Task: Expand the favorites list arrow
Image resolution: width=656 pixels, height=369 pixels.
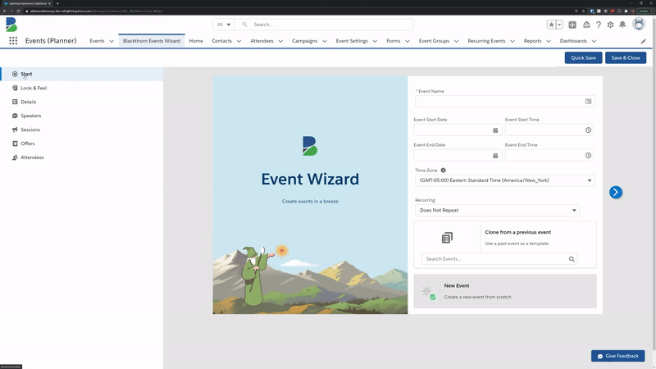Action: click(559, 25)
